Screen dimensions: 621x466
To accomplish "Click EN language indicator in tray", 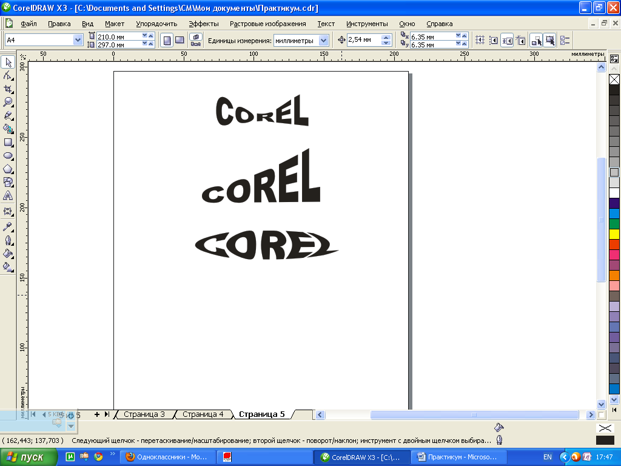I will (548, 458).
